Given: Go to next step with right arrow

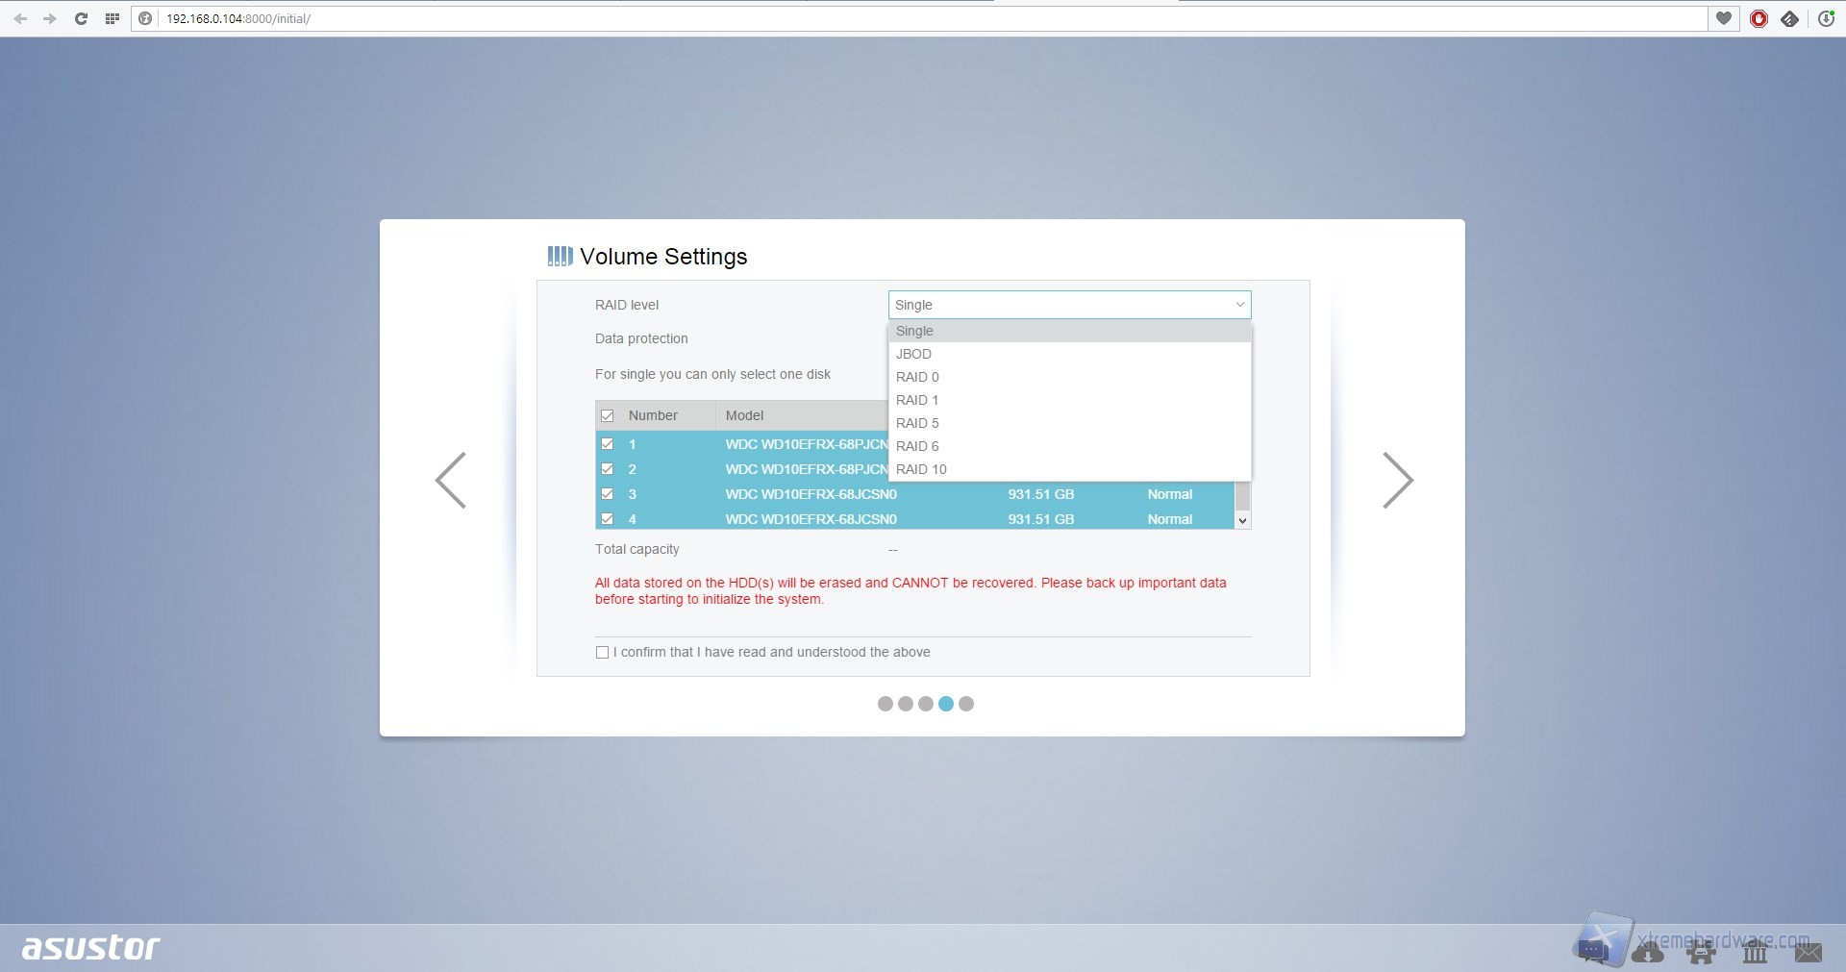Looking at the screenshot, I should coord(1397,480).
